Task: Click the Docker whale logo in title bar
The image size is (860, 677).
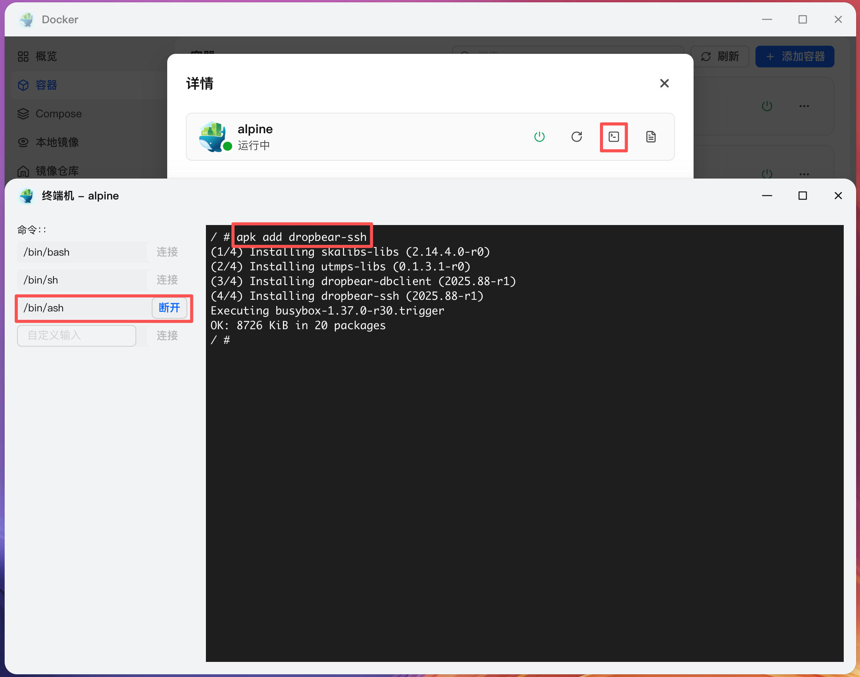Action: [26, 19]
